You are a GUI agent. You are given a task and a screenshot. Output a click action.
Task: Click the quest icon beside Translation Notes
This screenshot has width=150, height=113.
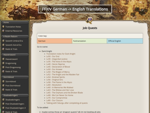point(3,27)
